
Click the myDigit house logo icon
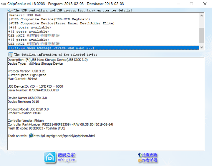click(50, 157)
